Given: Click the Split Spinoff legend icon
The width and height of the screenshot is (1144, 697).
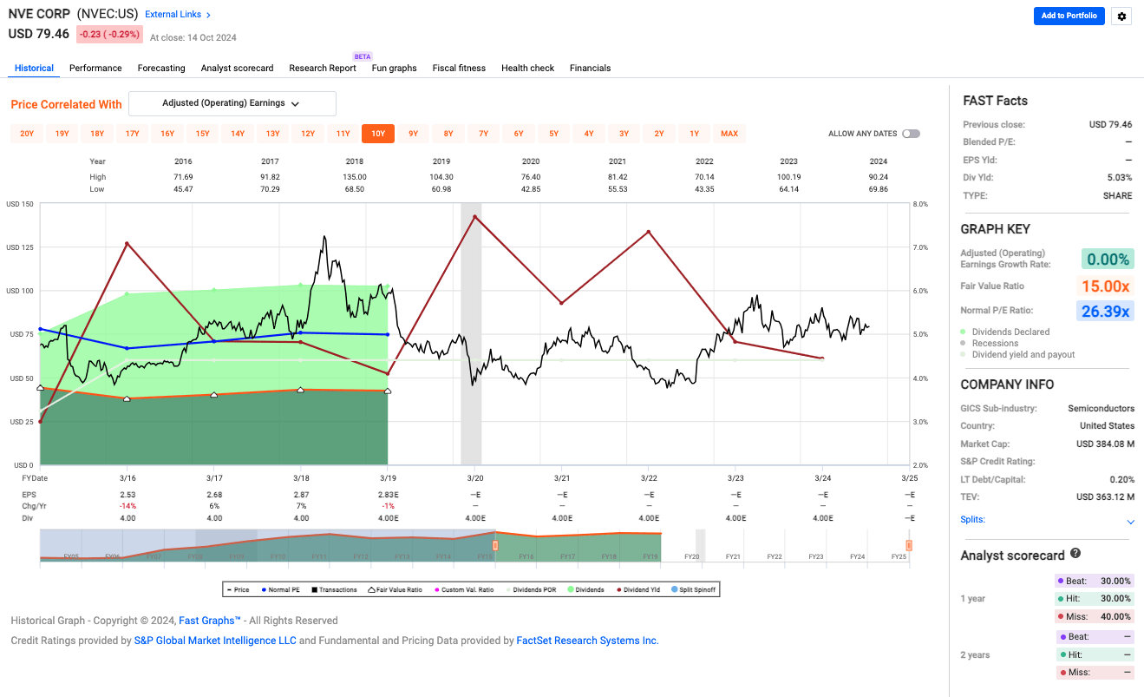Looking at the screenshot, I should [x=674, y=589].
